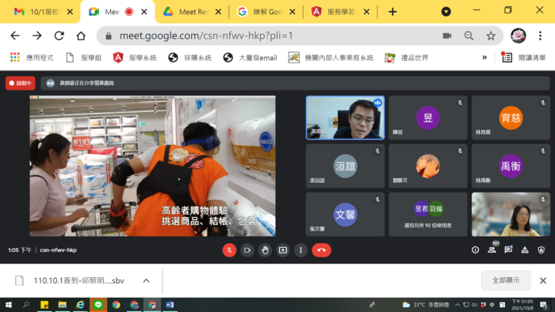Image resolution: width=555 pixels, height=312 pixels.
Task: Raise hand using the hand icon
Action: pos(265,250)
